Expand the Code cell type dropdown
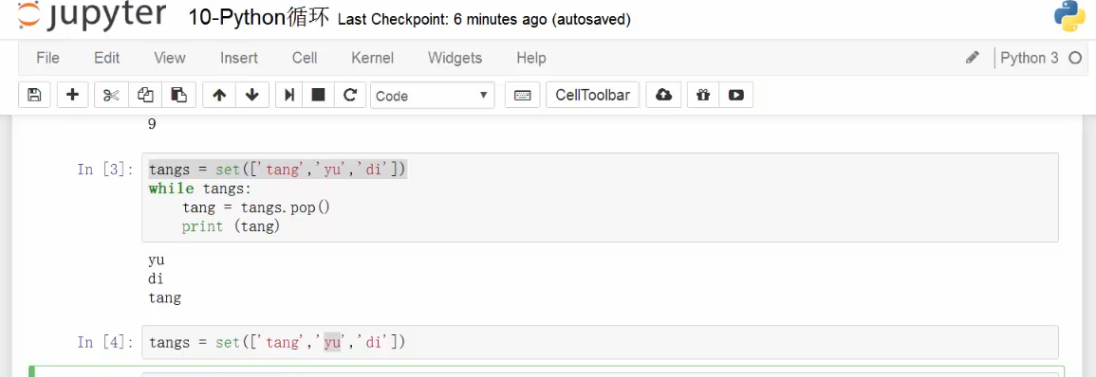Image resolution: width=1096 pixels, height=377 pixels. (432, 96)
